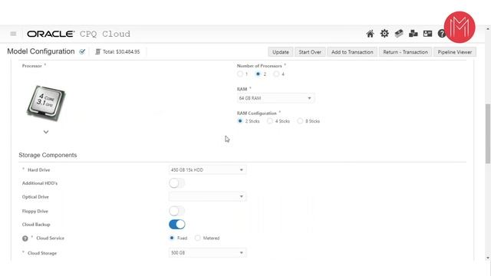491x276 pixels.
Task: Select 4 for Number of Processors
Action: coord(276,74)
